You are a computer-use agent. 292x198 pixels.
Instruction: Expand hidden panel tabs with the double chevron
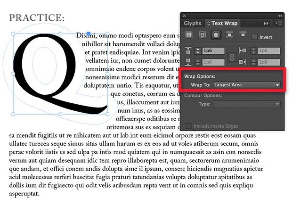267,23
